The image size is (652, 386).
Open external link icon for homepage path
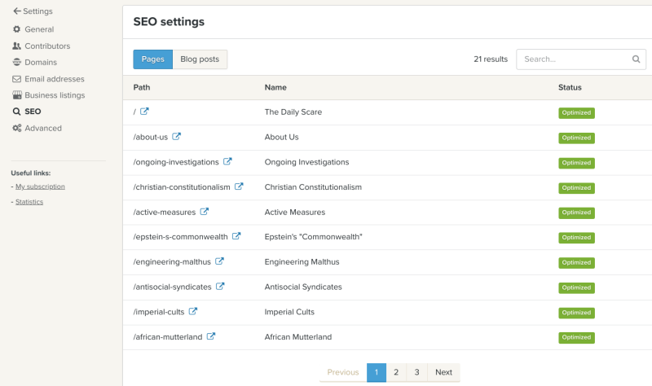point(145,112)
